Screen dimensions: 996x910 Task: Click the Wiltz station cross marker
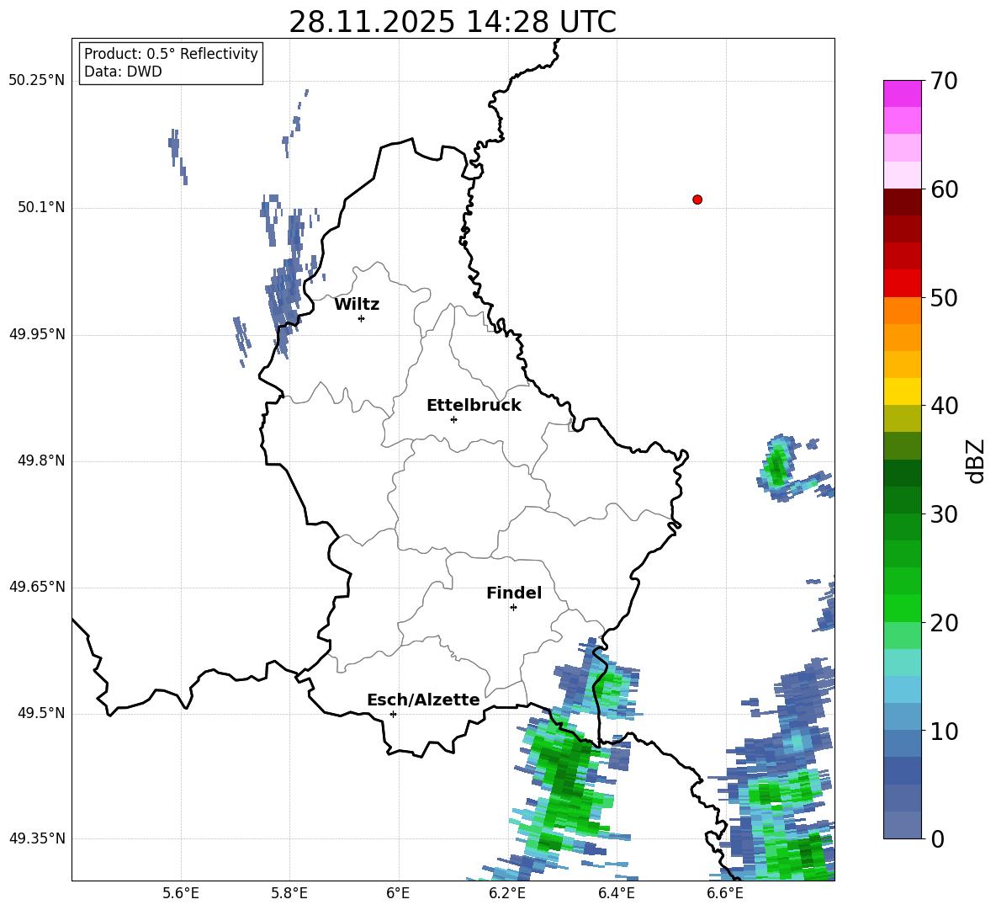tap(362, 318)
